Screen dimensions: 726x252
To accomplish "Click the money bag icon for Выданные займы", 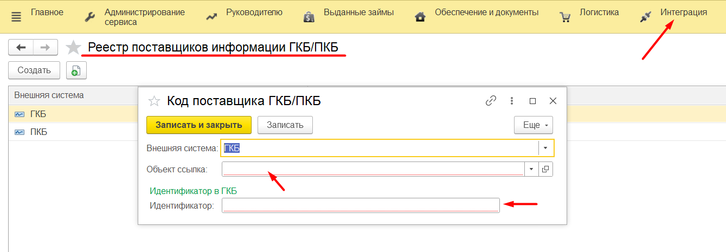I will click(309, 17).
